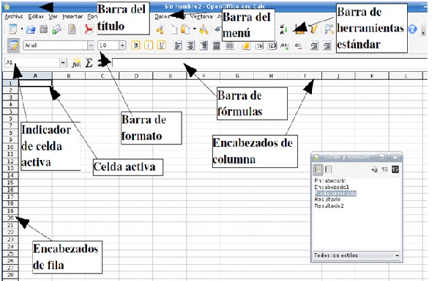The width and height of the screenshot is (432, 281).
Task: Click the Open file folder icon
Action: (31, 29)
